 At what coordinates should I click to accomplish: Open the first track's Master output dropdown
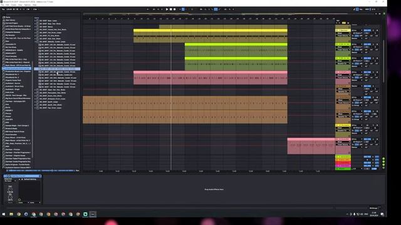[x=357, y=39]
